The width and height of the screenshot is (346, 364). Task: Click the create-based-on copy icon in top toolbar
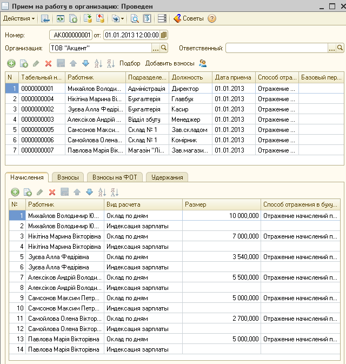(x=73, y=18)
